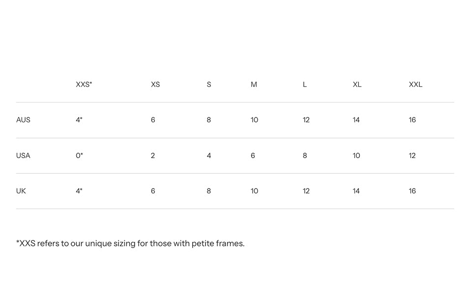Screen dimensions: 469x303
Task: Select the UK row label
Action: tap(21, 191)
